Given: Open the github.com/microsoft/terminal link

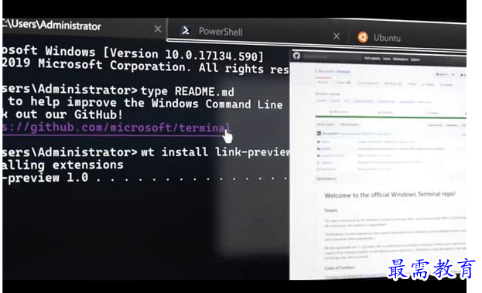Looking at the screenshot, I should coord(116,127).
